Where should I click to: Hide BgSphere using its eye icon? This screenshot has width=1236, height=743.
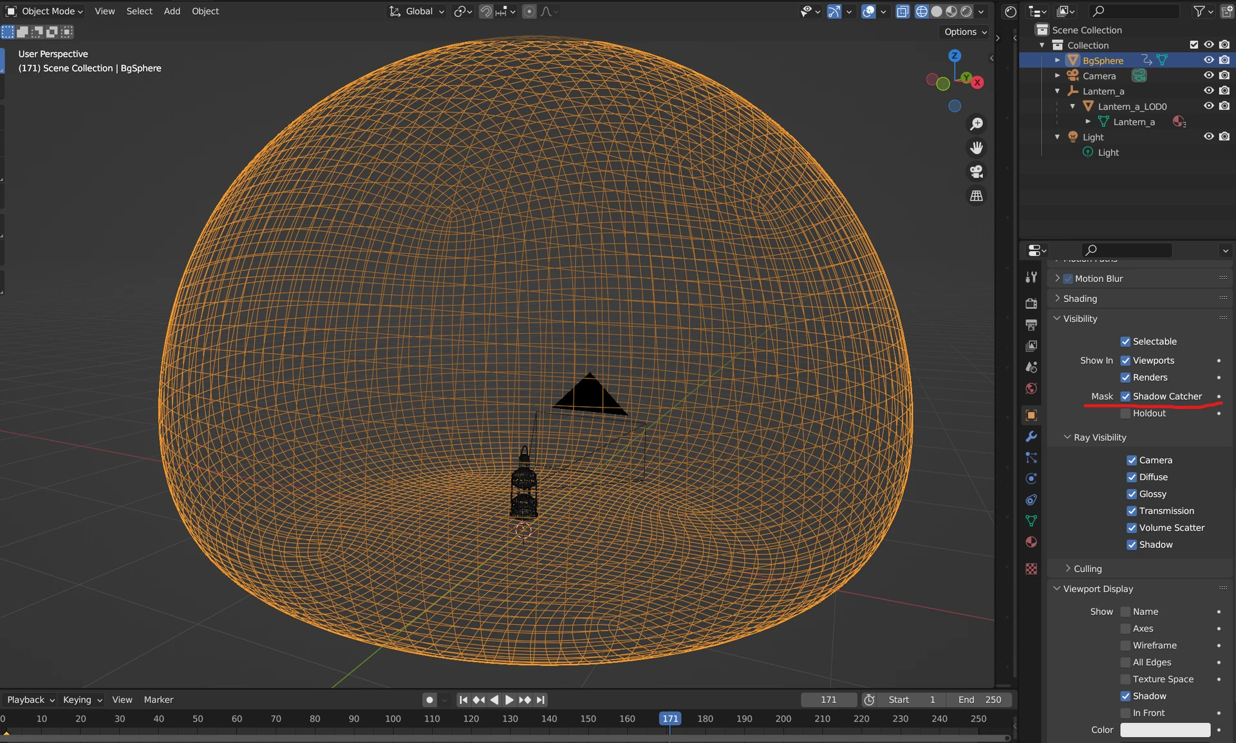click(1208, 60)
